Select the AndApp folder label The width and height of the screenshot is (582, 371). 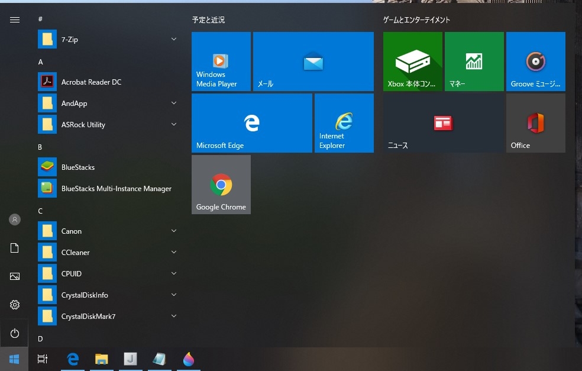point(75,103)
